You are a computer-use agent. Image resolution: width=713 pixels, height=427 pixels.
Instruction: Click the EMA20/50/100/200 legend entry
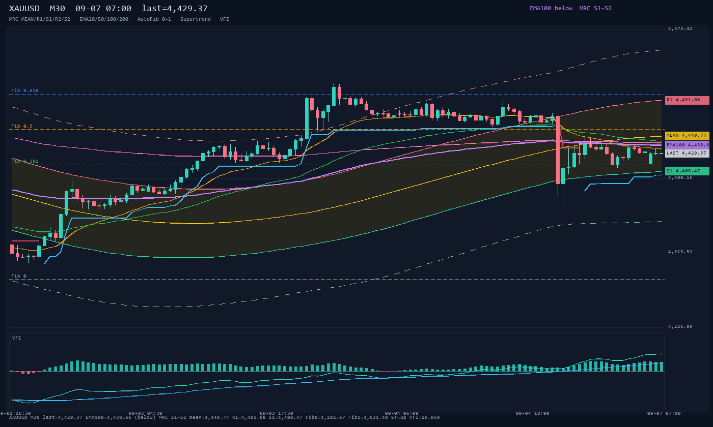[104, 19]
